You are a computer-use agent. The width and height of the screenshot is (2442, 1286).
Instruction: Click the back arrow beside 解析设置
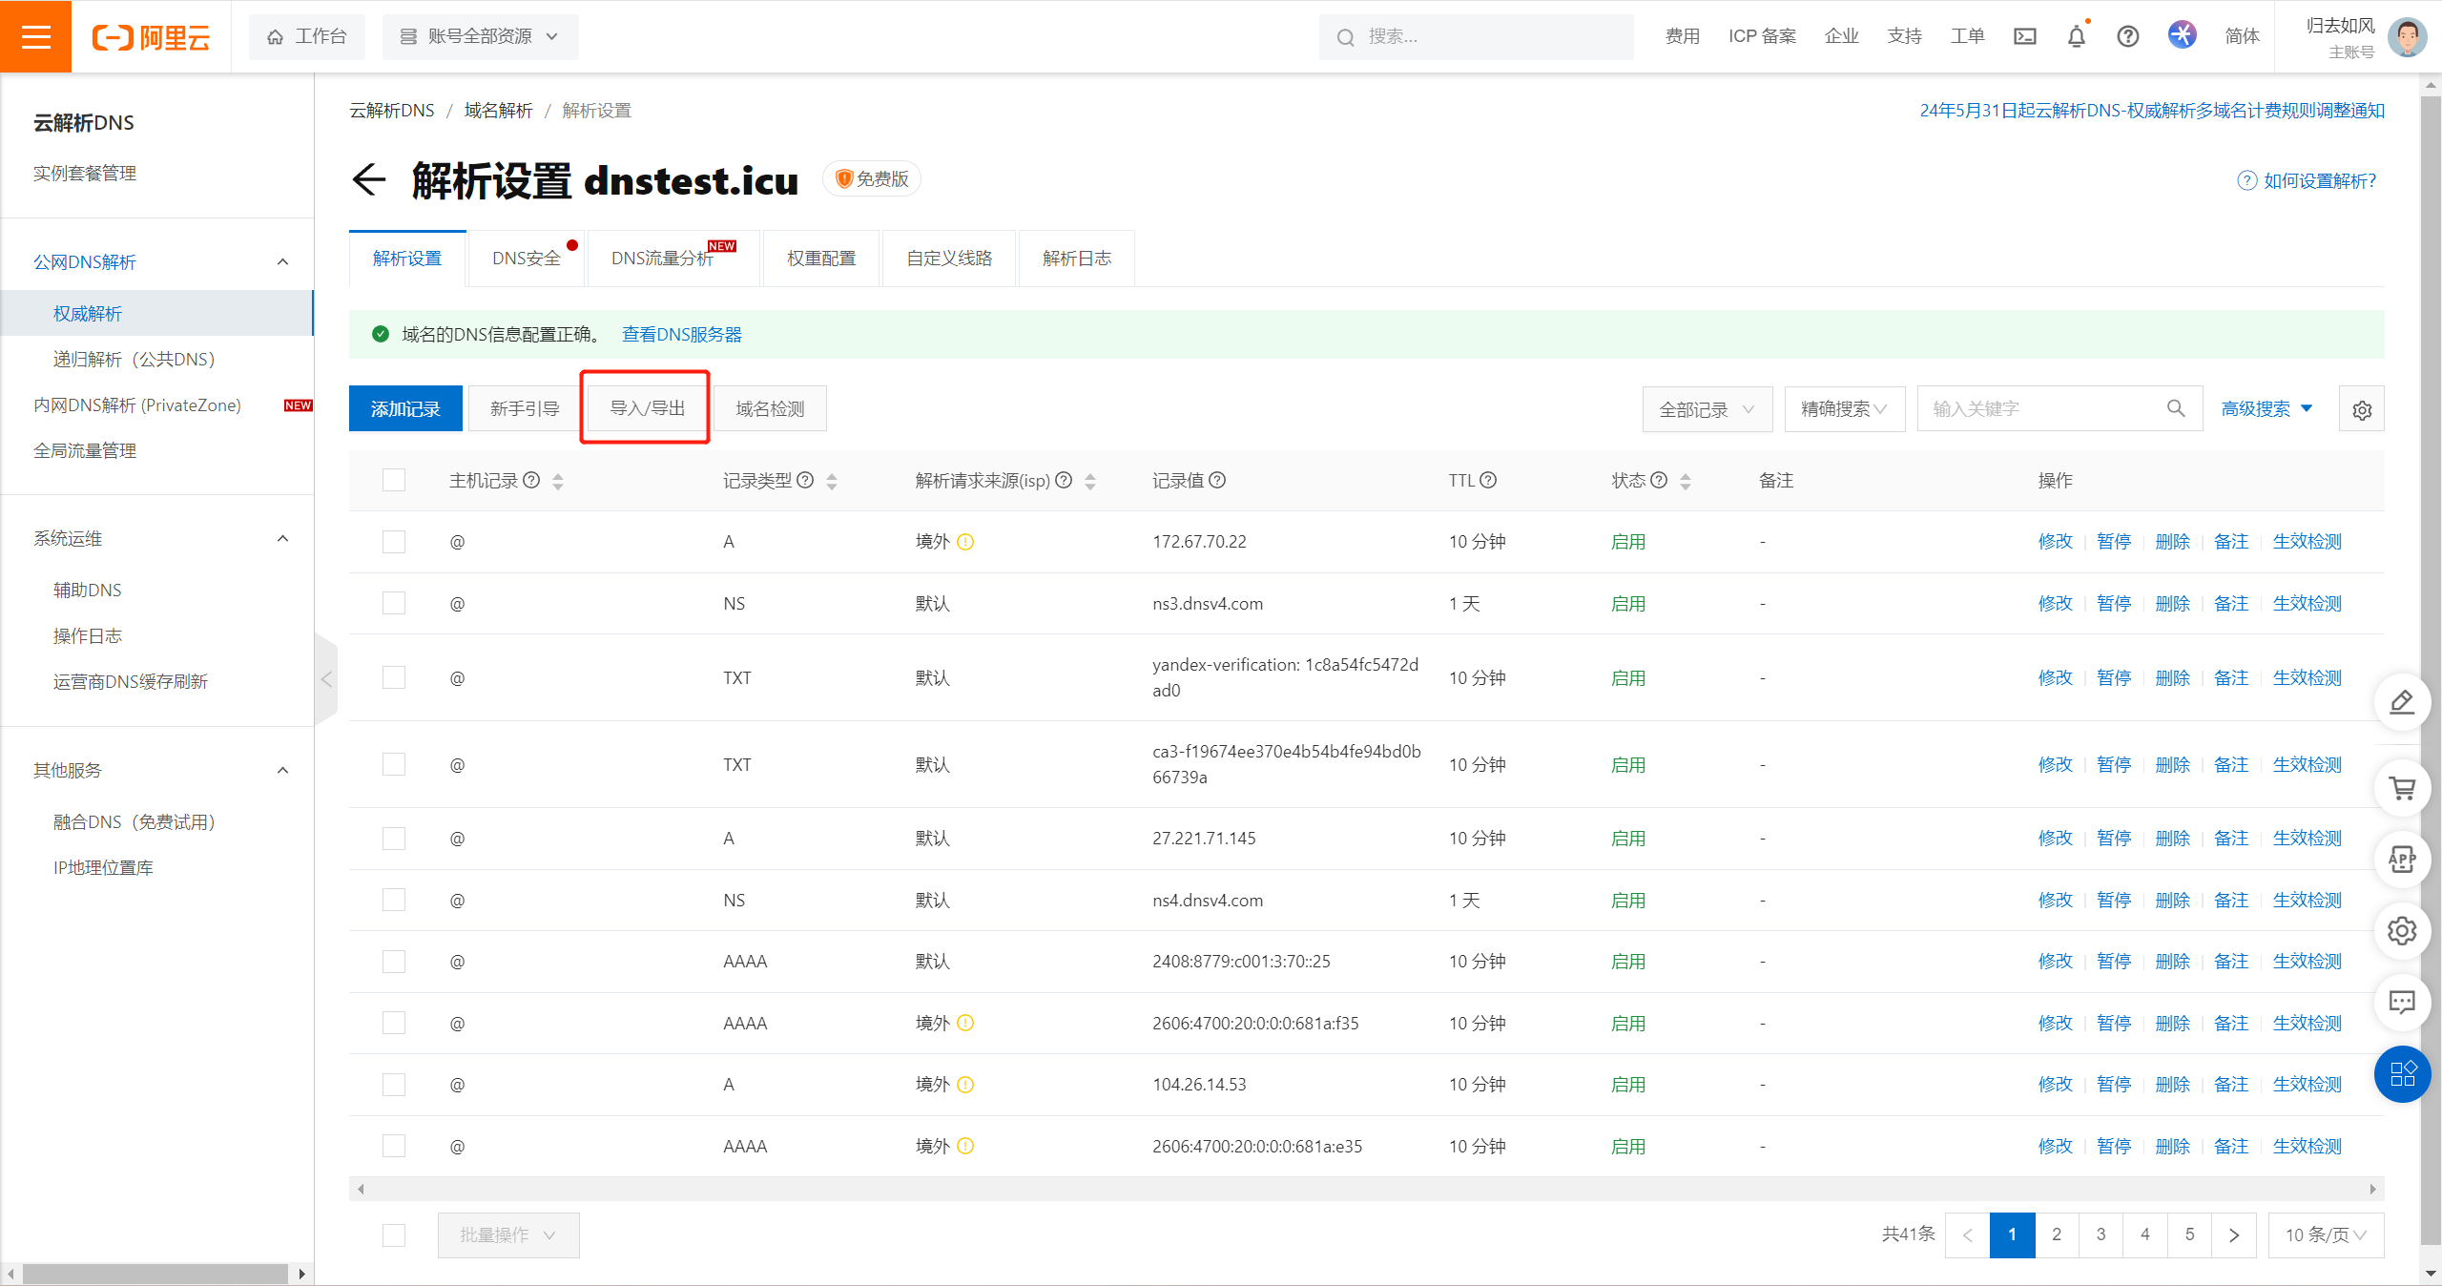click(x=369, y=179)
